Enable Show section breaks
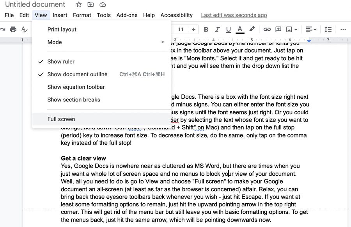 coord(102,100)
